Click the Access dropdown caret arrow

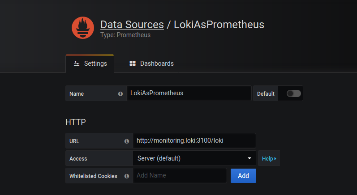(x=249, y=158)
